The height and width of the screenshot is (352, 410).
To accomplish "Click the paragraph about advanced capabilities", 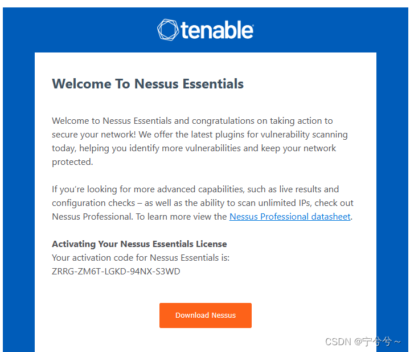I will [202, 203].
